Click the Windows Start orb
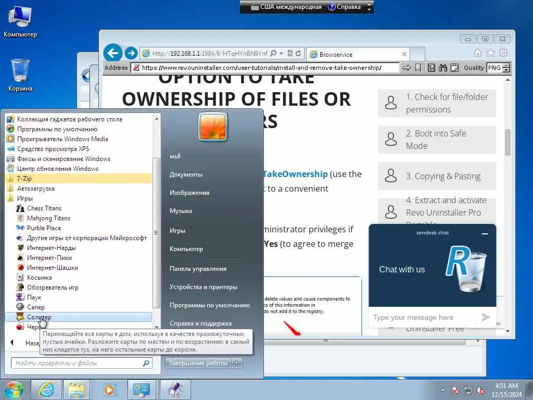The height and width of the screenshot is (400, 533). [x=14, y=390]
